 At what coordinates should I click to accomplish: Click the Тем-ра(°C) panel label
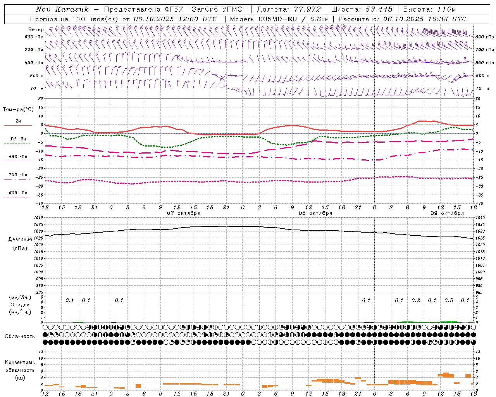(x=18, y=110)
